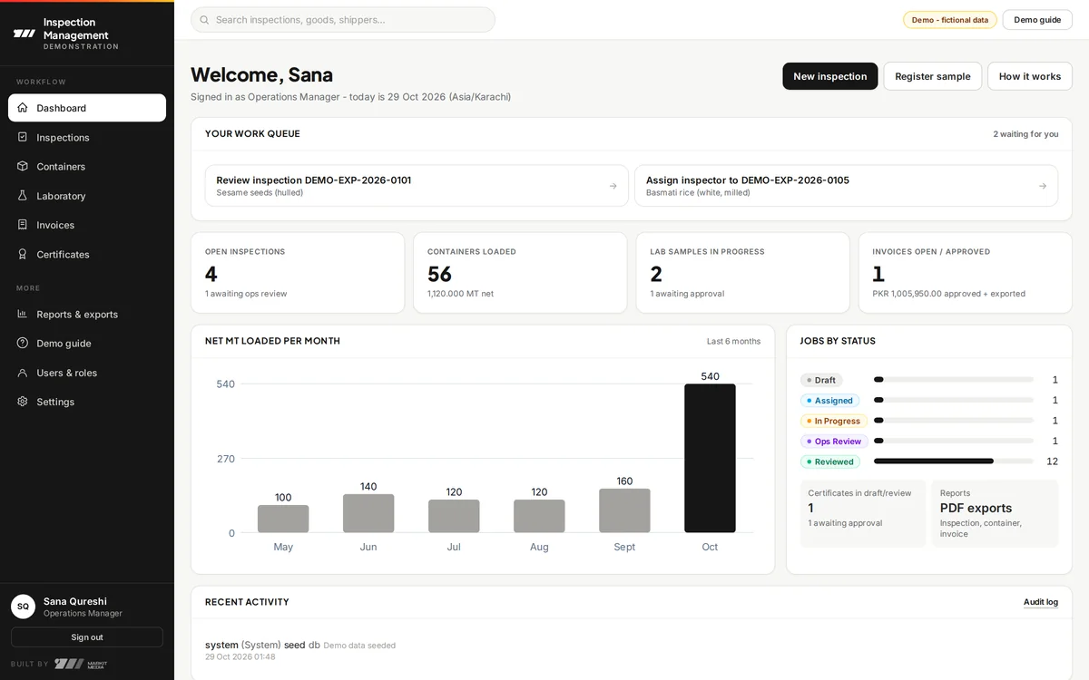Image resolution: width=1089 pixels, height=680 pixels.
Task: Click the Ops Review status pill
Action: [x=834, y=442]
